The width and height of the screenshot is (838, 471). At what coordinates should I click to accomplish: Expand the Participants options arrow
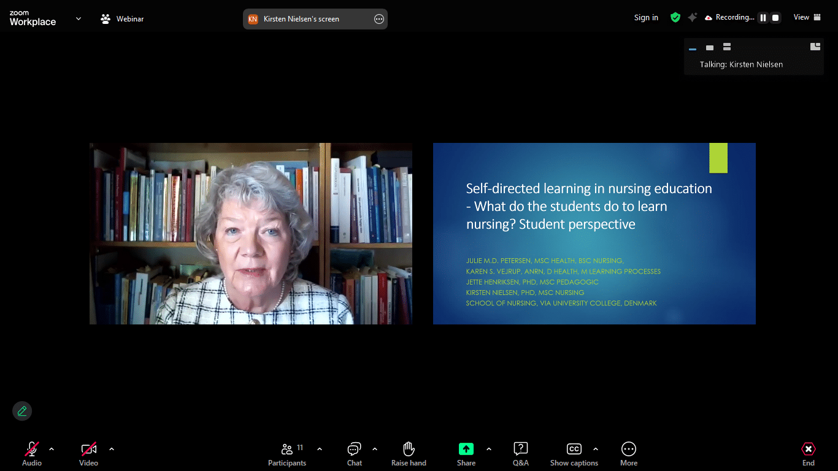320,449
